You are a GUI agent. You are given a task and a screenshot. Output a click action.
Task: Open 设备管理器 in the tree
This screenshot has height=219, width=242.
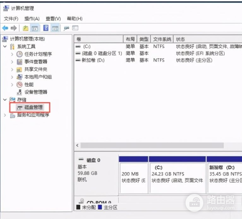(x=36, y=92)
